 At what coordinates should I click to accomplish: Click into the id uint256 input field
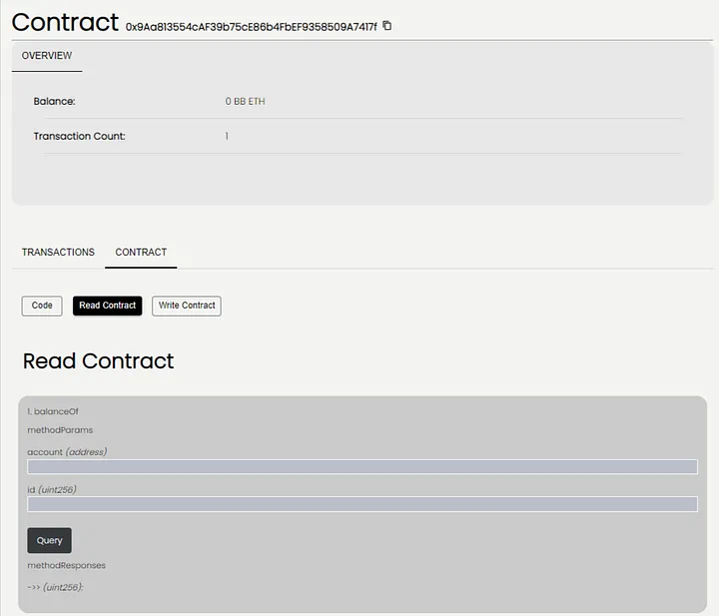[361, 504]
